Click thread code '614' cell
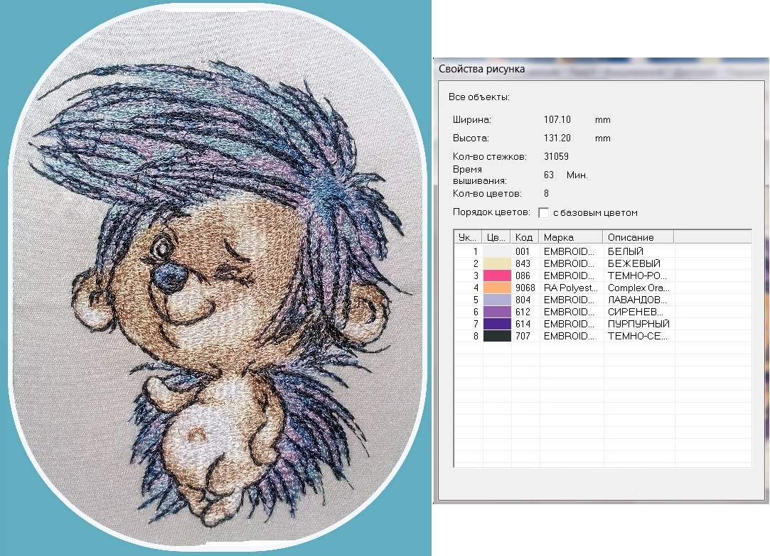 tap(523, 324)
